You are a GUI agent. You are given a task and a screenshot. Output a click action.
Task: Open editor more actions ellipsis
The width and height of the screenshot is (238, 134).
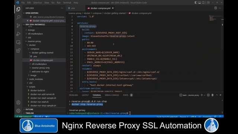pos(220,8)
